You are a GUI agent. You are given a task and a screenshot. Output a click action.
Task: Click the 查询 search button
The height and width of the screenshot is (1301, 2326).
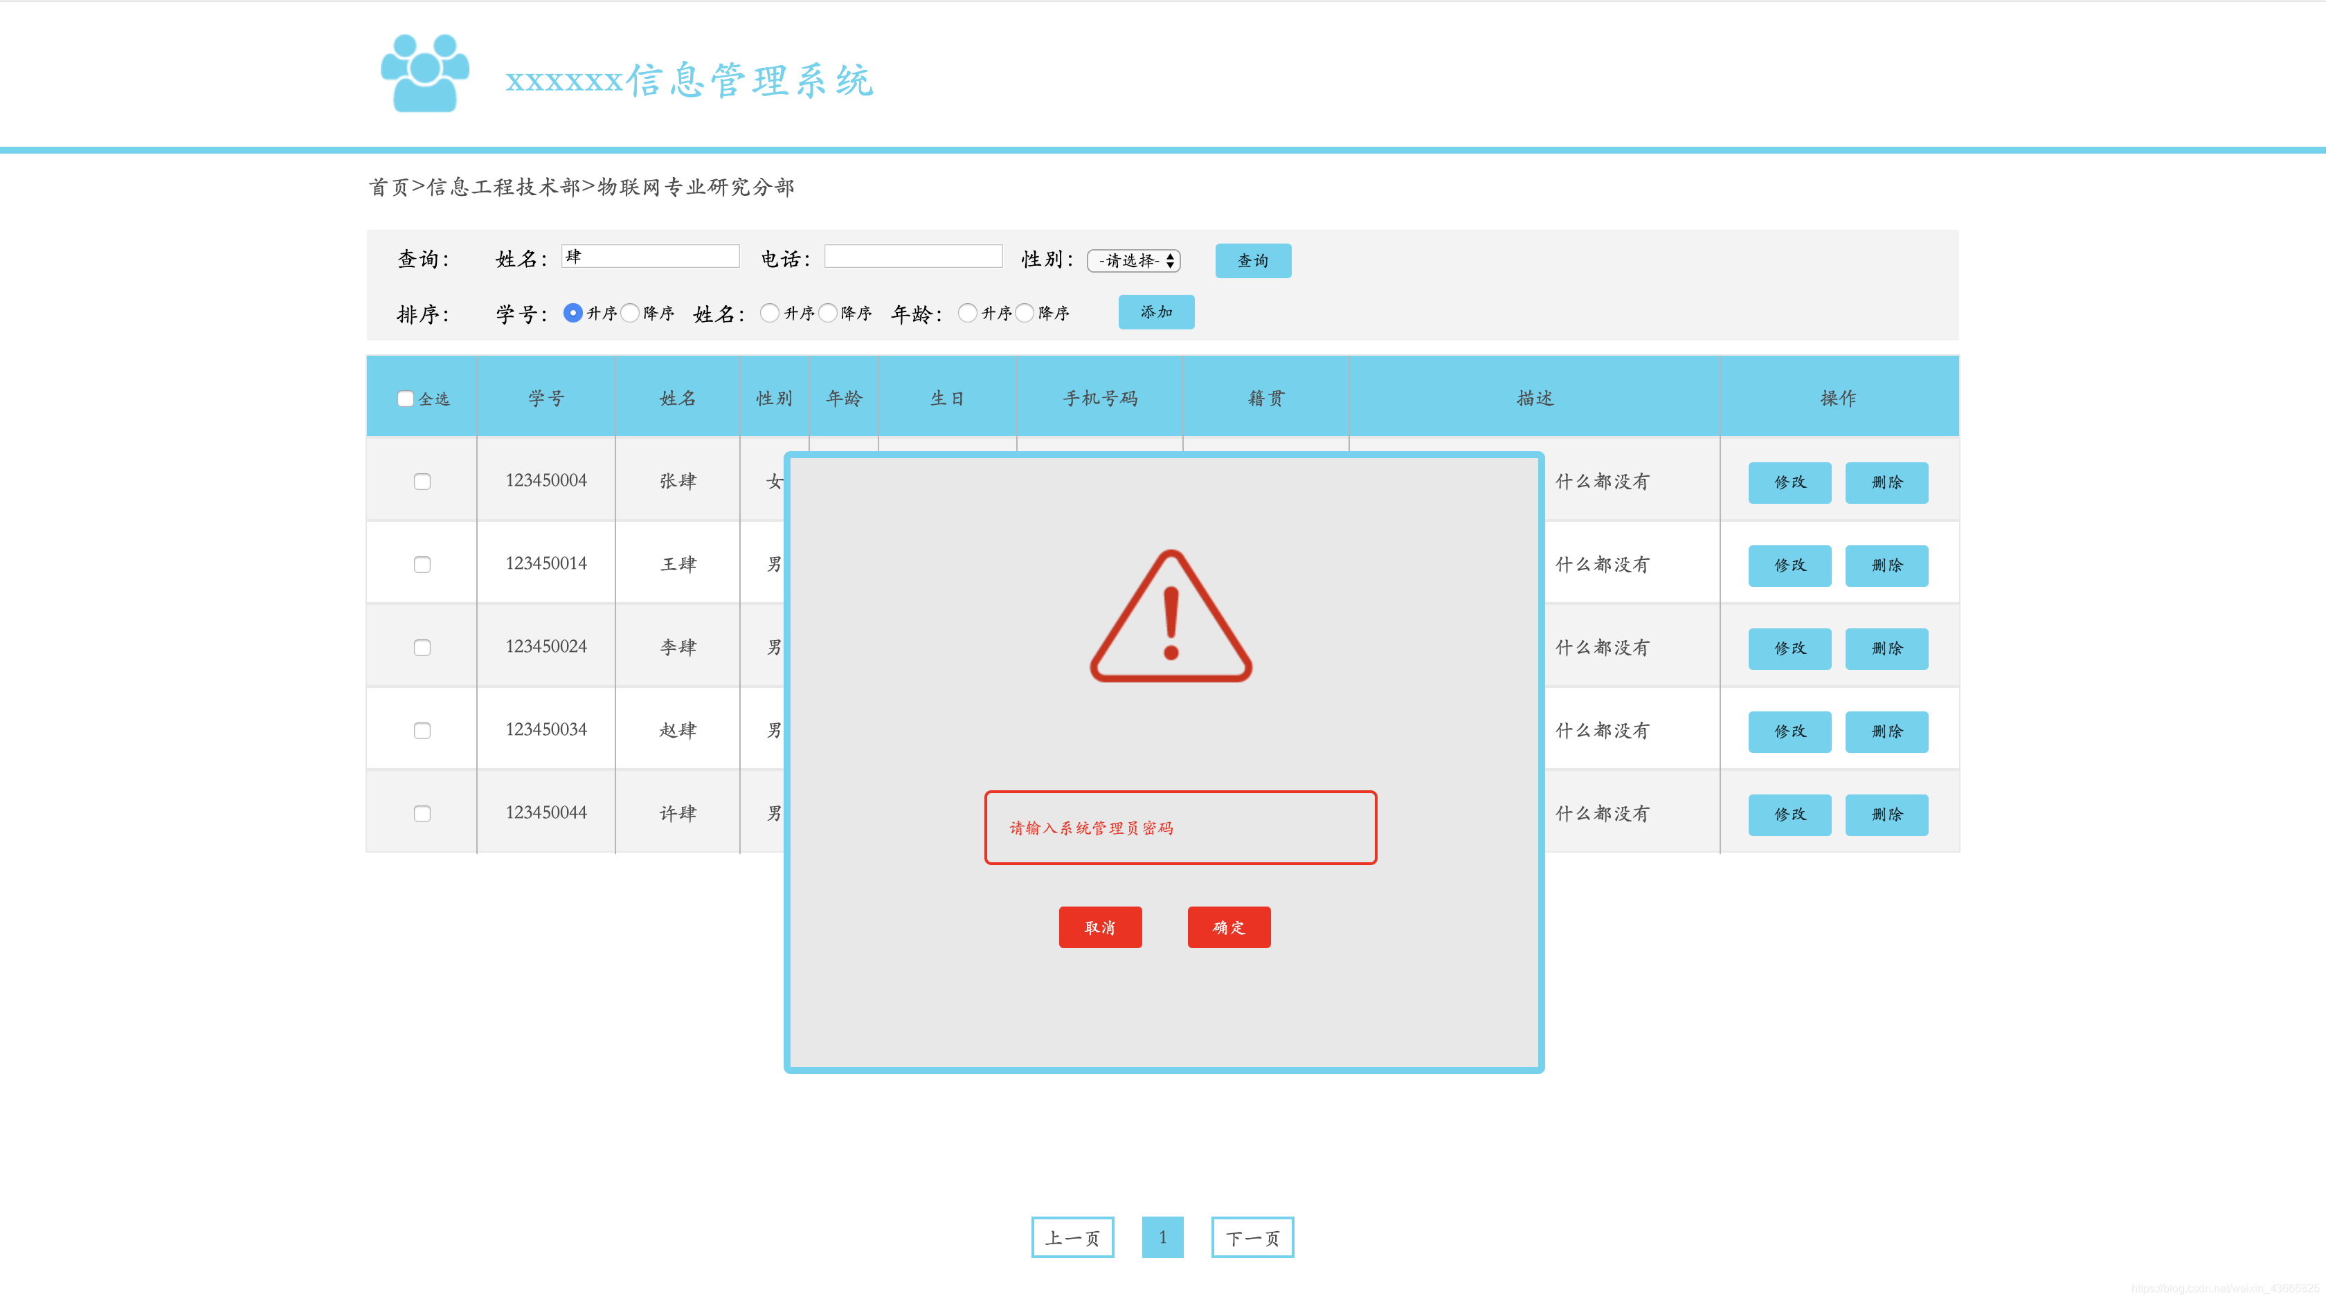tap(1253, 260)
